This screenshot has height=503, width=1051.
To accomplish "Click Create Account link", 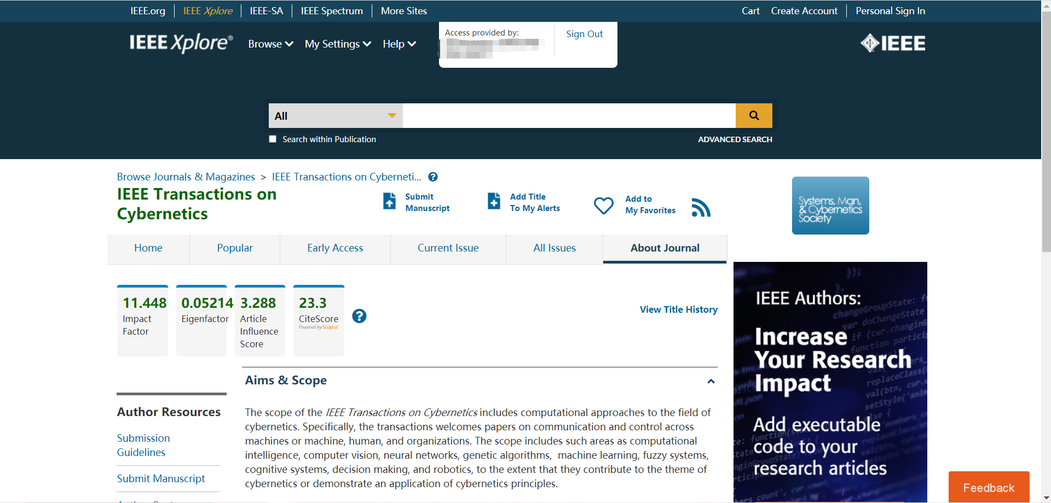I will pyautogui.click(x=804, y=11).
